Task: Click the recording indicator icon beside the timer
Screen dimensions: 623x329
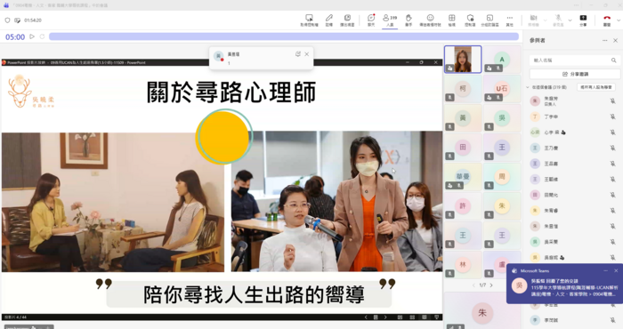Action: pyautogui.click(x=18, y=20)
